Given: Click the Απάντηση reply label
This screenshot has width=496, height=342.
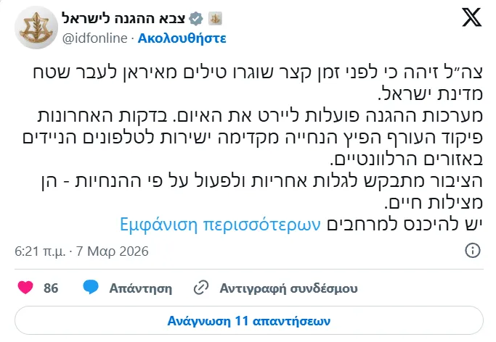Looking at the screenshot, I should (140, 288).
